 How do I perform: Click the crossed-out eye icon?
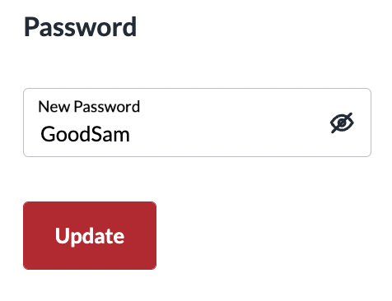pos(342,123)
